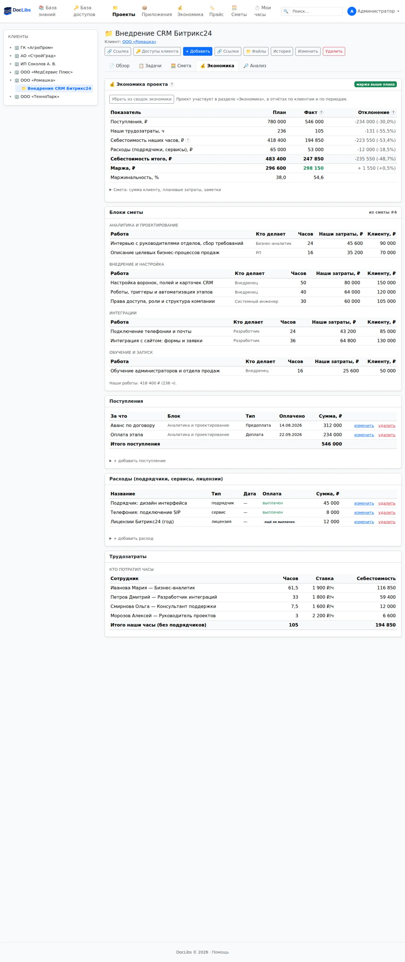This screenshot has height=962, width=405.
Task: Open the История button
Action: (282, 52)
